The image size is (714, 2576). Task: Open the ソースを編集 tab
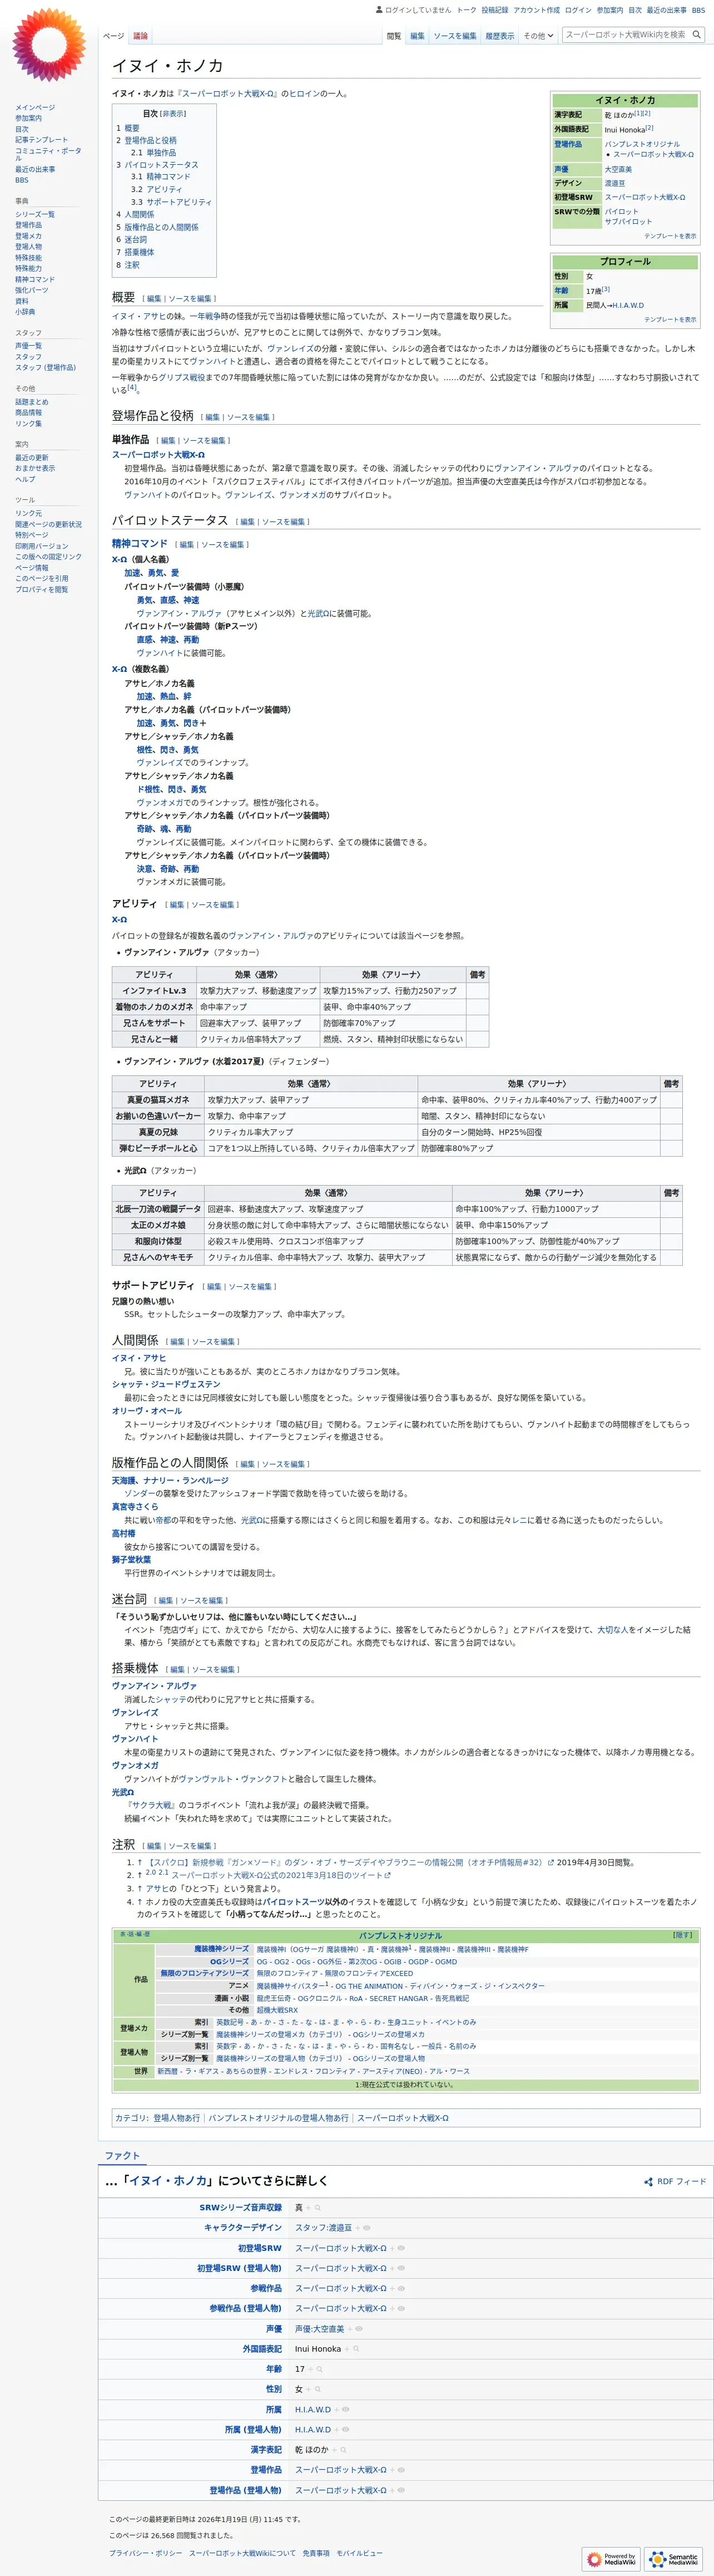(455, 36)
